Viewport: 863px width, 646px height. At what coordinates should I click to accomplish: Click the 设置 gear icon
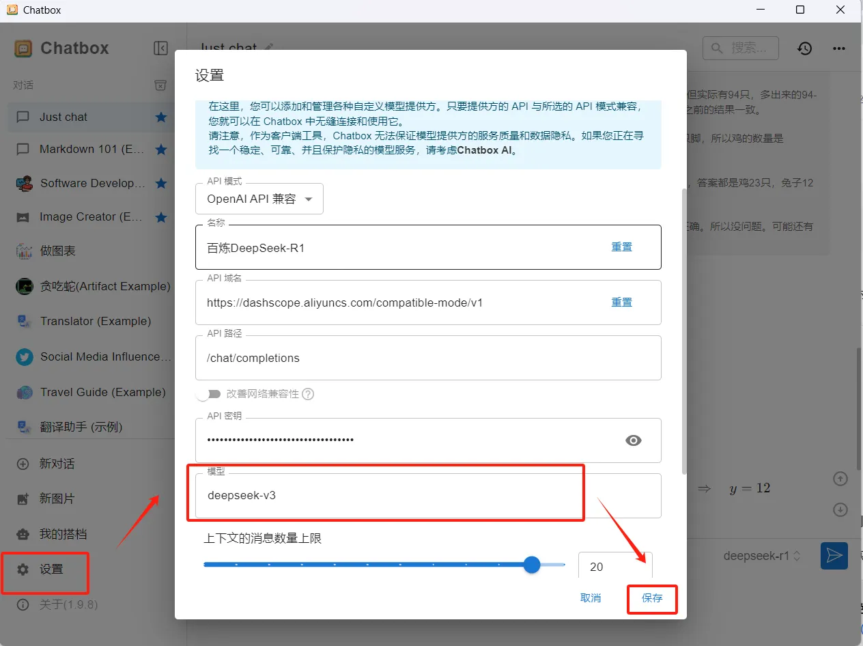(23, 570)
